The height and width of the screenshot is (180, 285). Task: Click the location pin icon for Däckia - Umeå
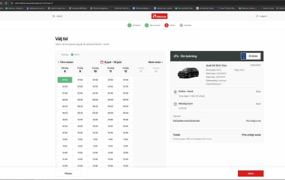pos(175,92)
